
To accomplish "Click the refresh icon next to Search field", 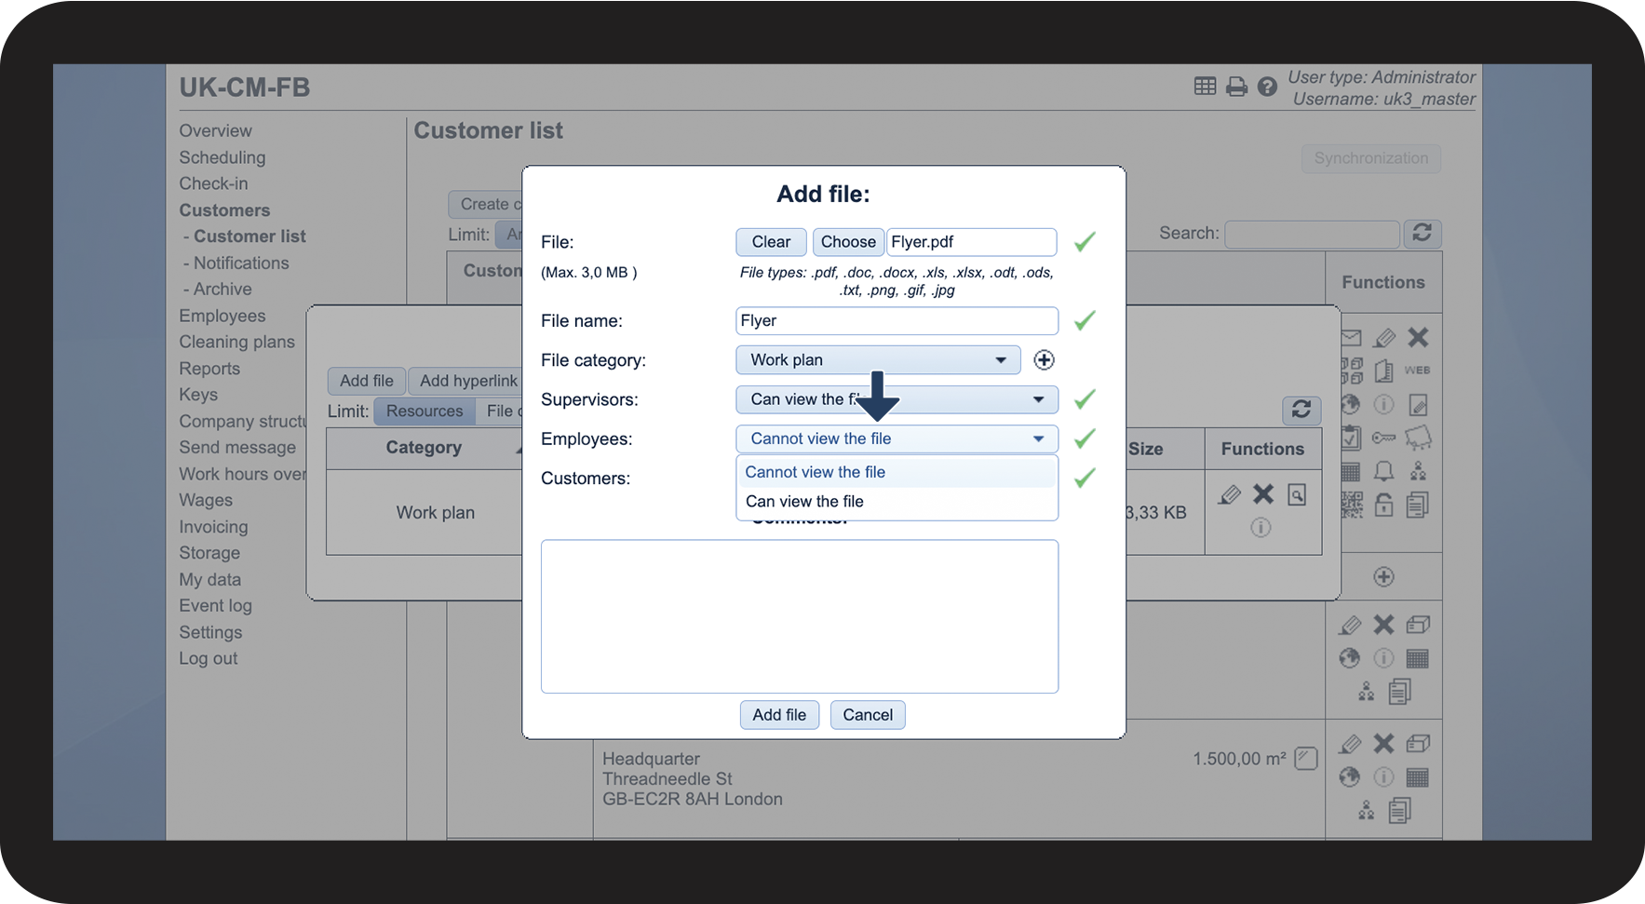I will (x=1422, y=233).
